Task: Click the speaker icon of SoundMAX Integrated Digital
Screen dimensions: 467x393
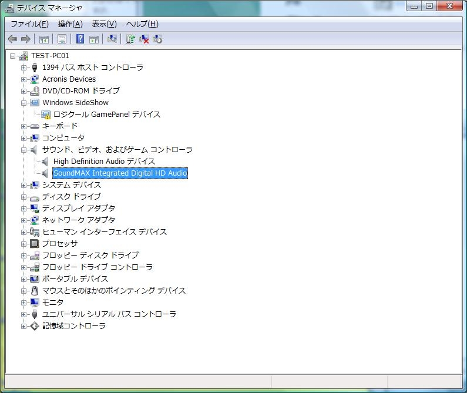Action: [x=45, y=173]
